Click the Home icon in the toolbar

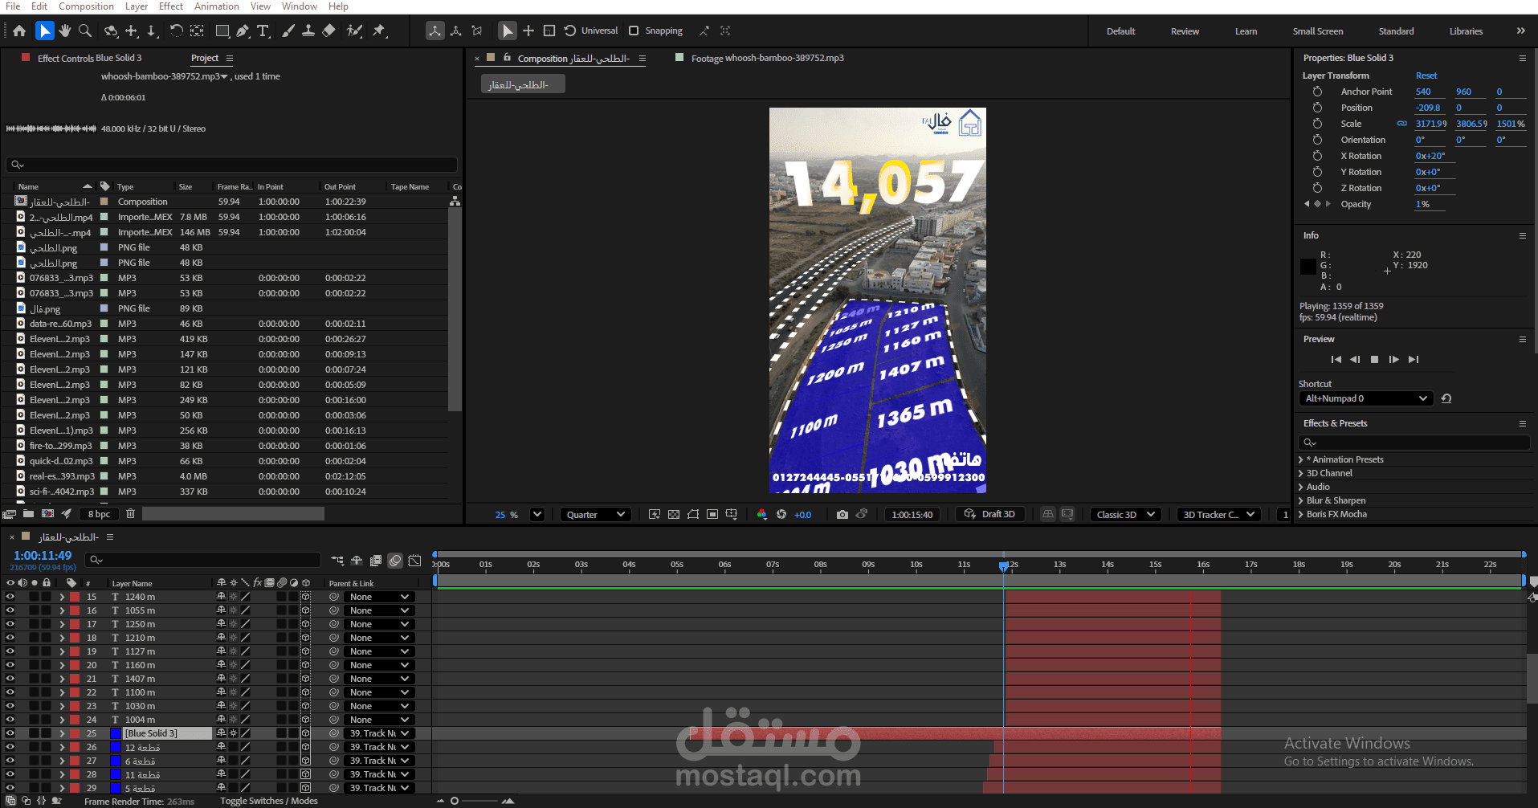click(x=19, y=31)
